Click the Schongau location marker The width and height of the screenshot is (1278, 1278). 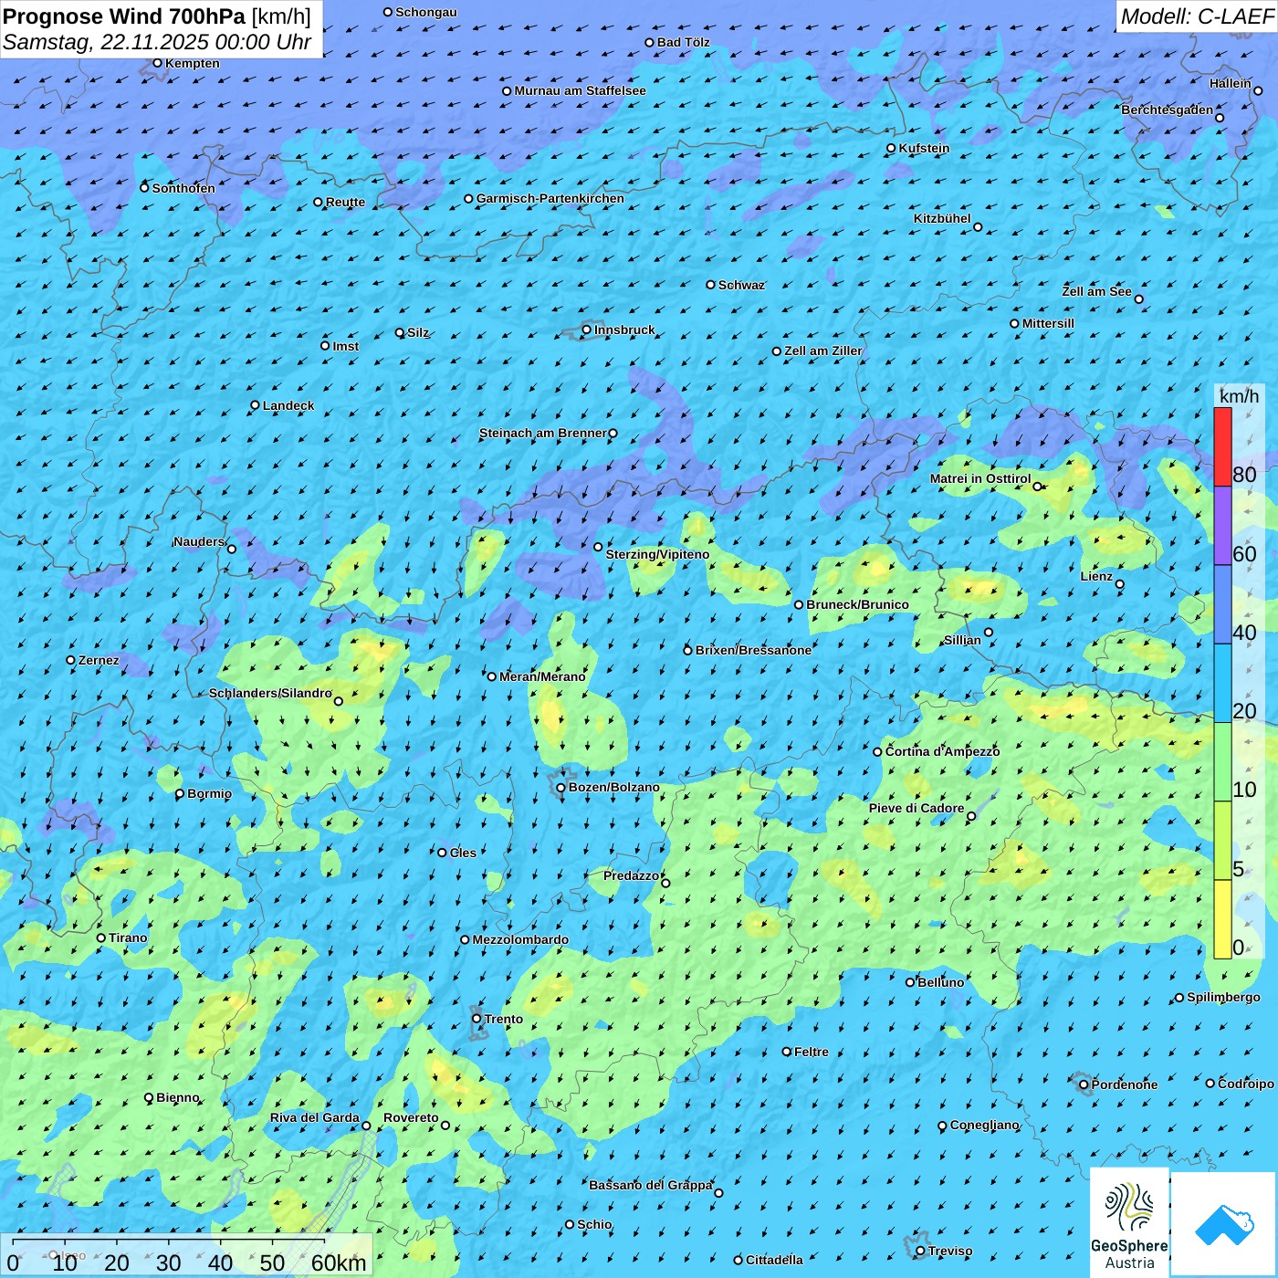click(387, 12)
